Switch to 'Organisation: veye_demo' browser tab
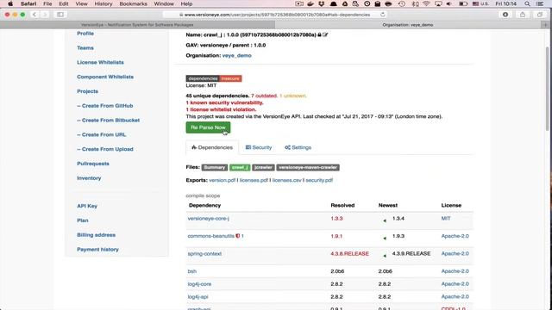This screenshot has width=552, height=310. [x=408, y=25]
